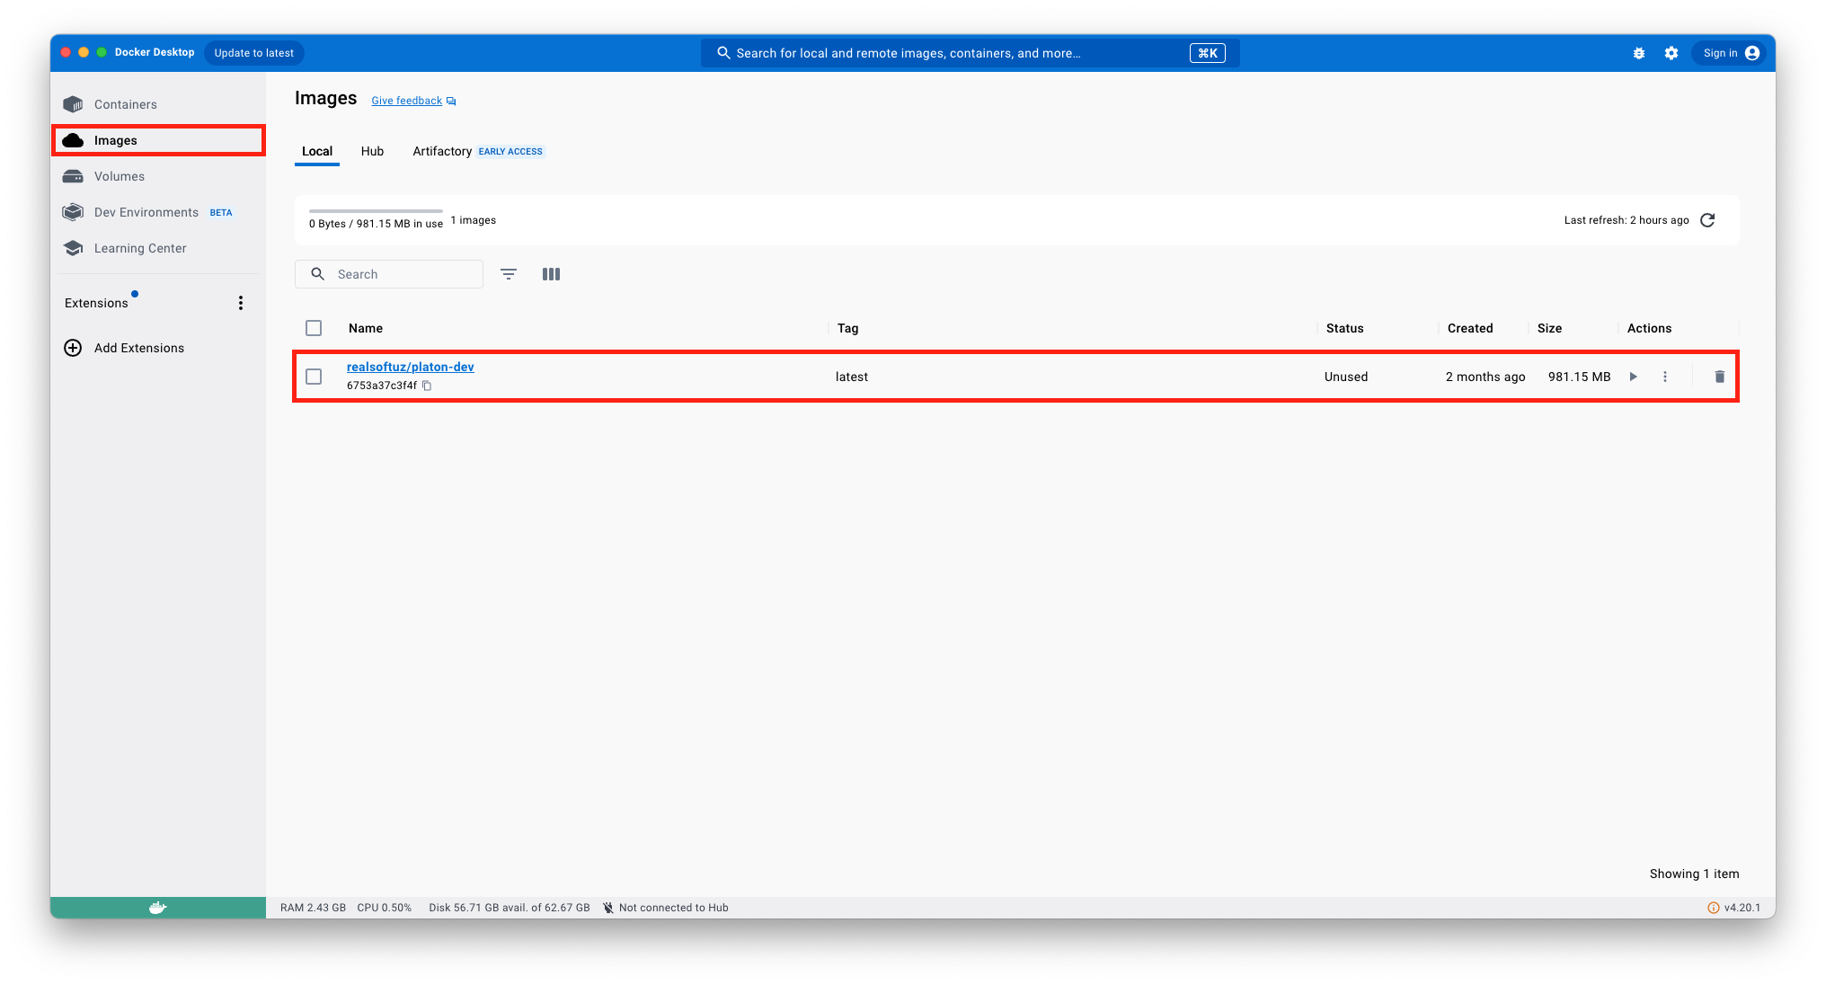Switch to the Local tab
The width and height of the screenshot is (1826, 985).
317,151
